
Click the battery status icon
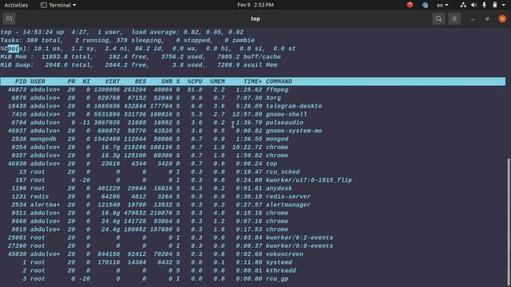click(495, 5)
